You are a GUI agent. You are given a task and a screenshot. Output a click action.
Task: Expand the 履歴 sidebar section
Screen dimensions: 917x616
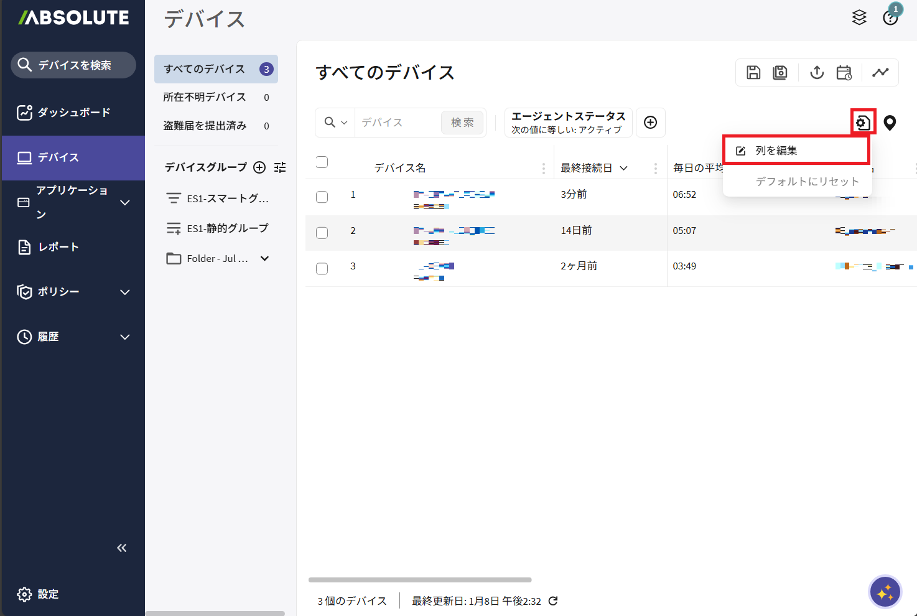tap(124, 337)
